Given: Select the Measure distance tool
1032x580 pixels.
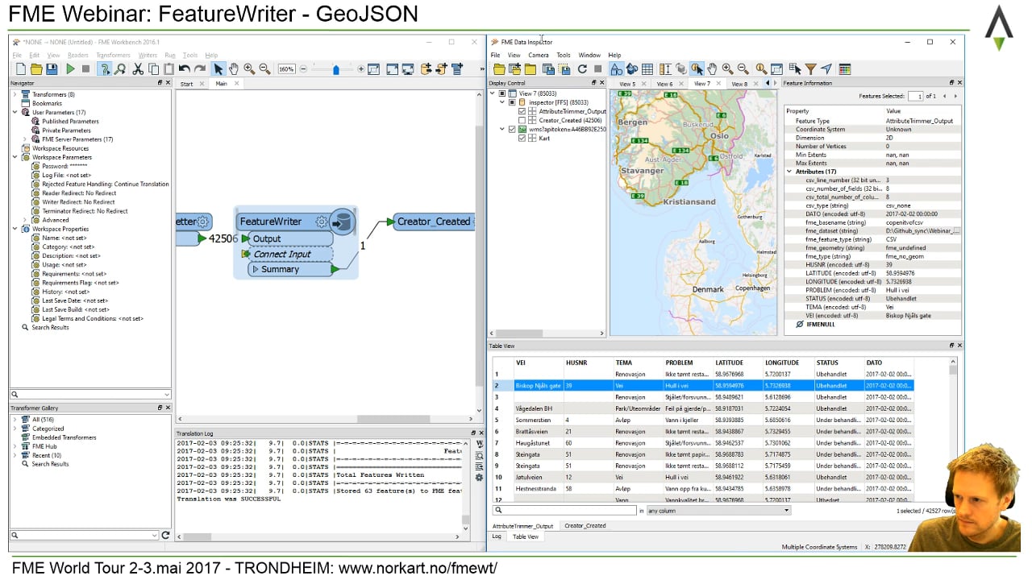Looking at the screenshot, I should (x=665, y=69).
